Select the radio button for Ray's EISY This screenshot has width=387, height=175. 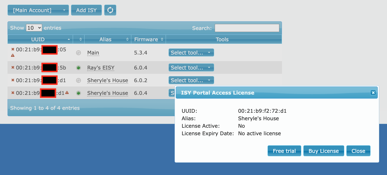tap(78, 68)
